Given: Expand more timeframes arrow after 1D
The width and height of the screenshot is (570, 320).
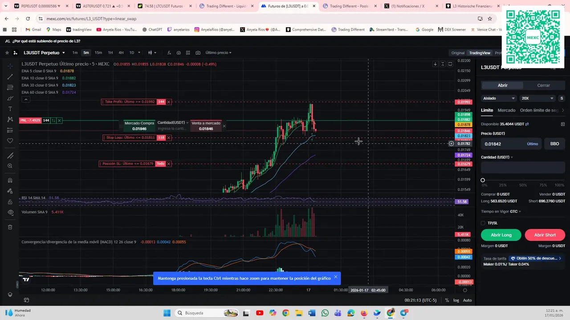Looking at the screenshot, I should tap(139, 52).
